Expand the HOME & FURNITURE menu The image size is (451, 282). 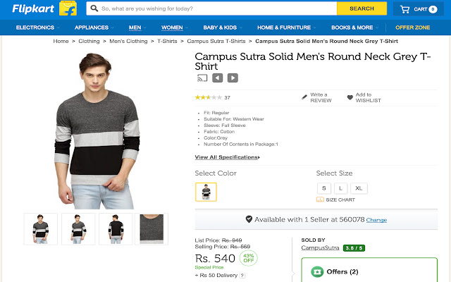tap(287, 27)
